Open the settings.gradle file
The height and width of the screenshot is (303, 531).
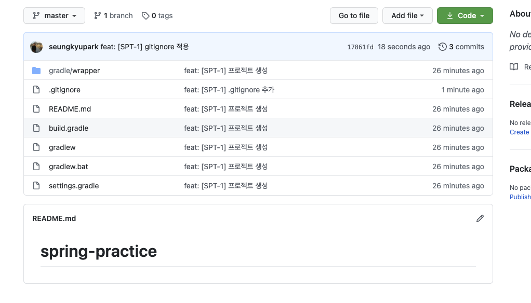coord(74,186)
